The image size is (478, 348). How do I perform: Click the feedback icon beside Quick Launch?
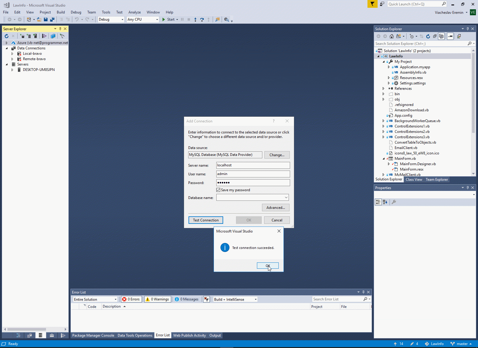tap(382, 4)
